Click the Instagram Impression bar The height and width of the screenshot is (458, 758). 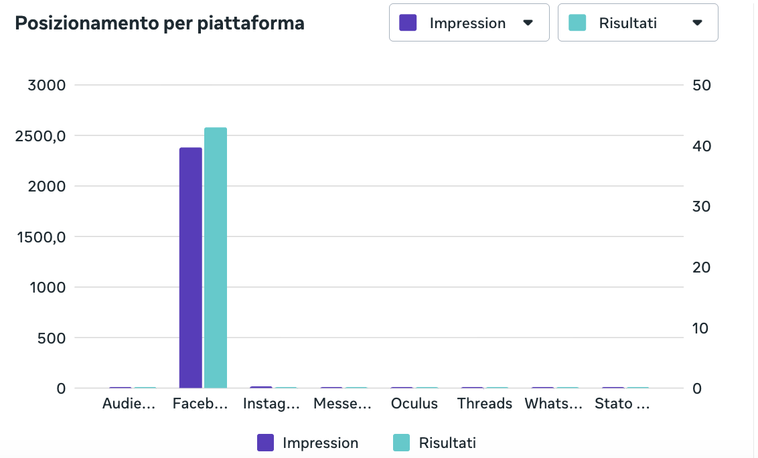[261, 388]
